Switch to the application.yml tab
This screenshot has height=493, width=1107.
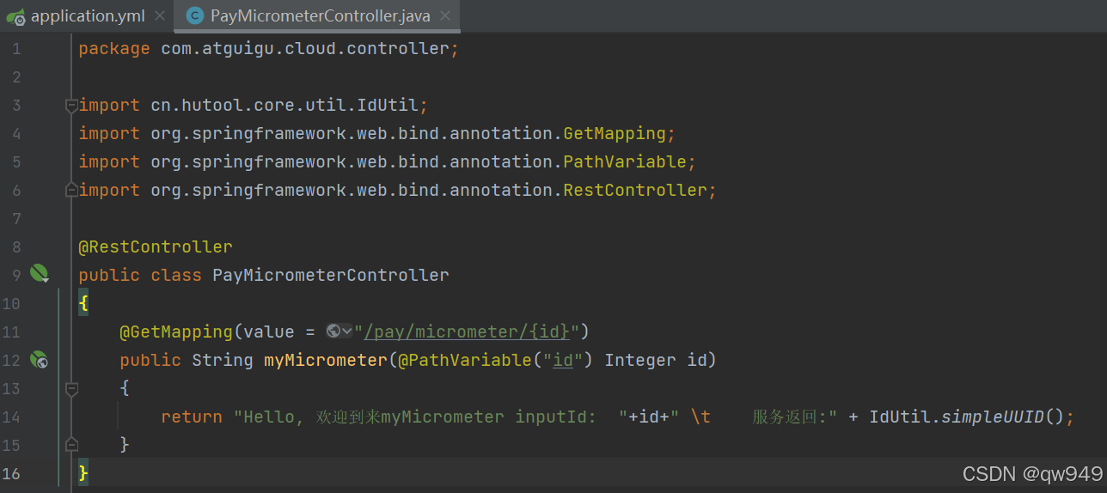pyautogui.click(x=87, y=15)
